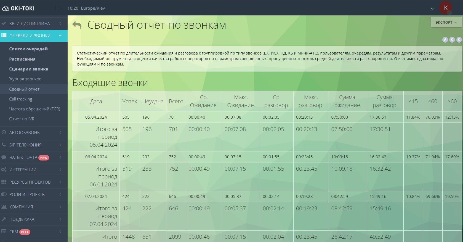Open Call tracking report
Viewport: 463px width, 242px height.
(21, 99)
